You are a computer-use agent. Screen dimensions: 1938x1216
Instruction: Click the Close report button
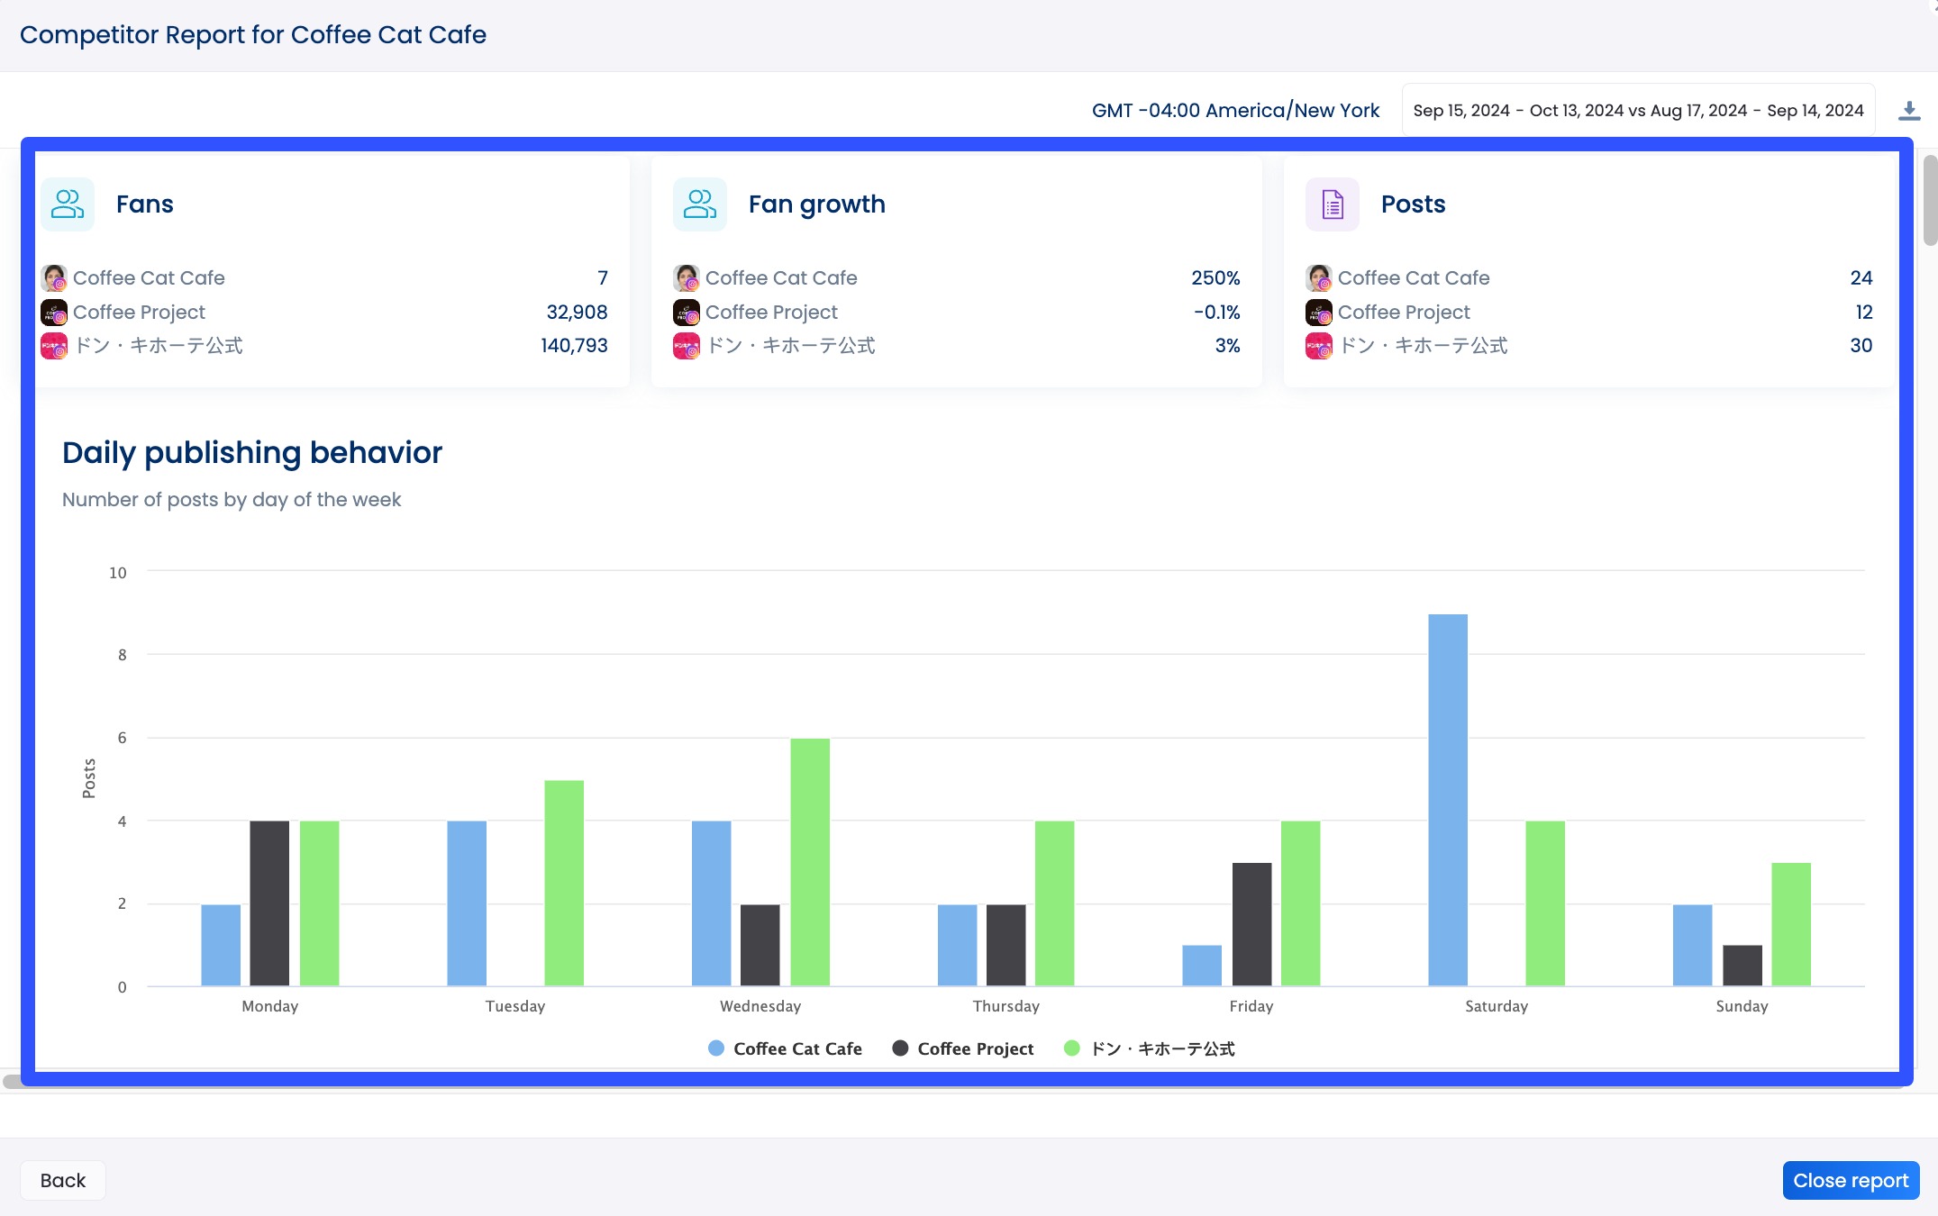pos(1850,1179)
